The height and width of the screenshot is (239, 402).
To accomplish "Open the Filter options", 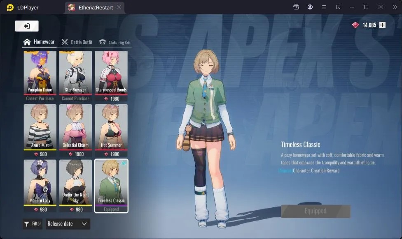I will [33, 224].
